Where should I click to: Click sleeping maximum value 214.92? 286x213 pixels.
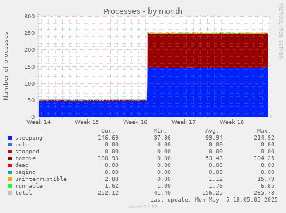click(x=264, y=138)
